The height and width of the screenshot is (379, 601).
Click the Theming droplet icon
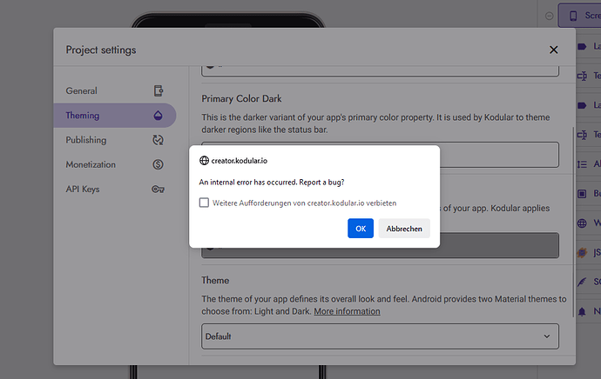(x=158, y=116)
